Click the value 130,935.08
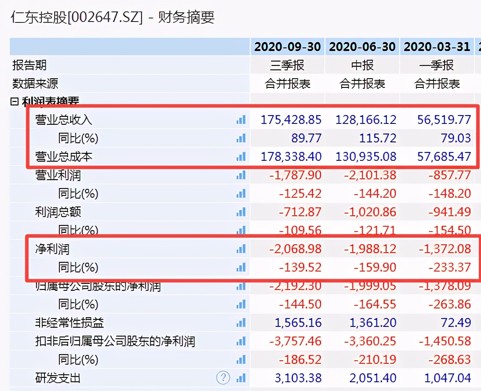The width and height of the screenshot is (481, 391). [x=366, y=156]
